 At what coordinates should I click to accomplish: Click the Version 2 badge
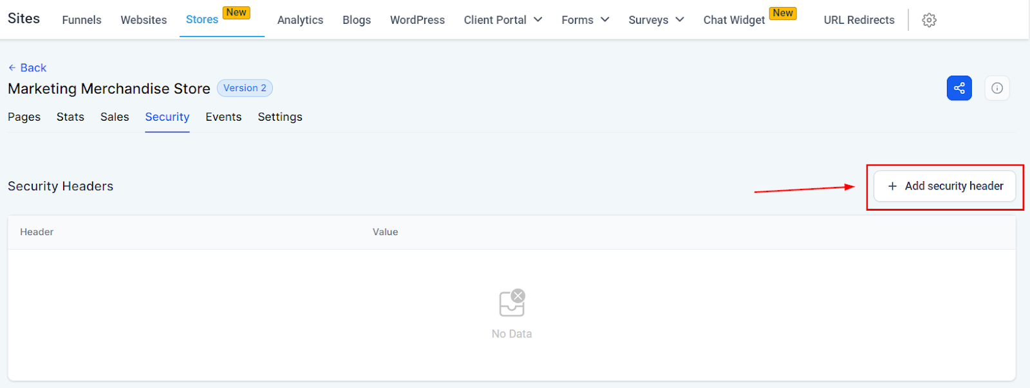tap(245, 88)
